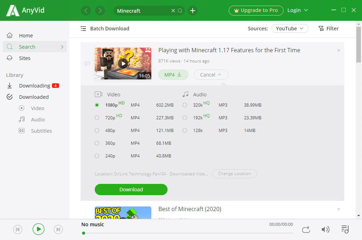
Task: Click the Video play-circle icon in sidebar
Action: click(x=22, y=108)
